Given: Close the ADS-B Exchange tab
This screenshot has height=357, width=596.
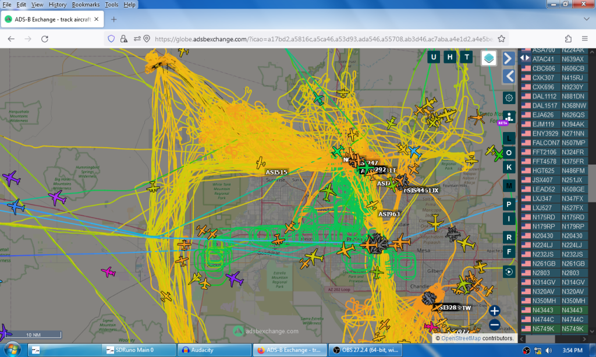Looking at the screenshot, I should point(97,19).
